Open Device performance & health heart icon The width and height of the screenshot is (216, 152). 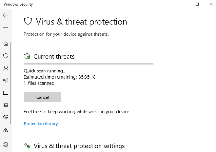pos(6,118)
